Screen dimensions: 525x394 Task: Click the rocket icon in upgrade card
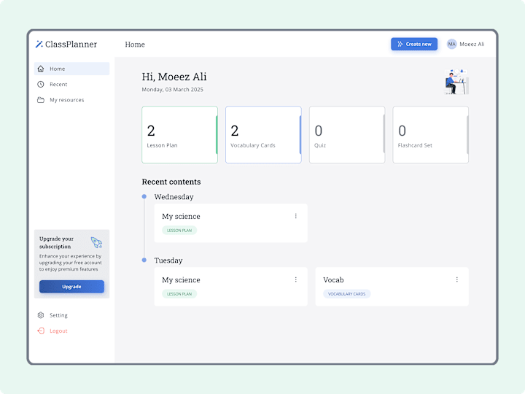pyautogui.click(x=96, y=242)
